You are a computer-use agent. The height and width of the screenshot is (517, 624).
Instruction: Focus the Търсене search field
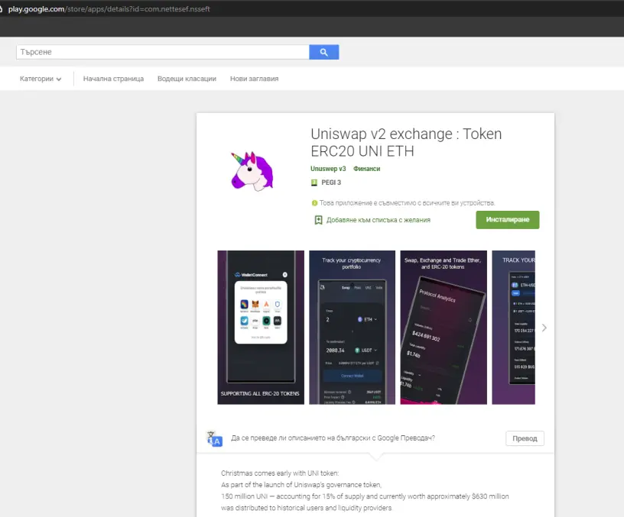162,52
